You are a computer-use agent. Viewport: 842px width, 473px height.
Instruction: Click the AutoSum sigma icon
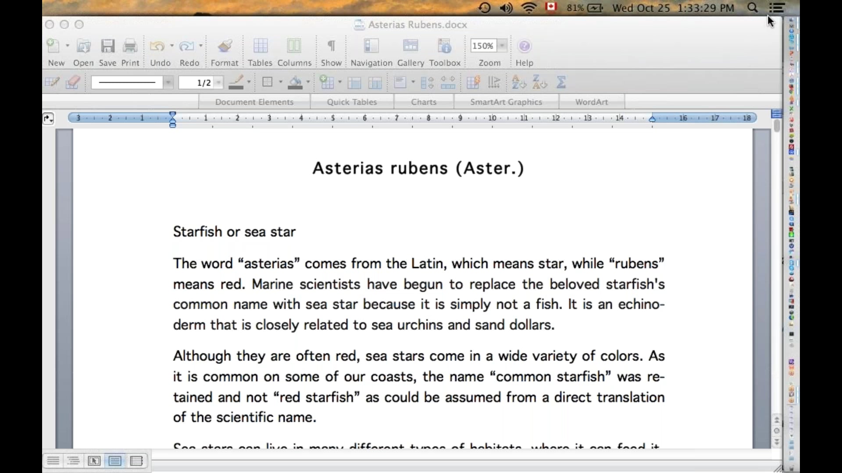(561, 82)
